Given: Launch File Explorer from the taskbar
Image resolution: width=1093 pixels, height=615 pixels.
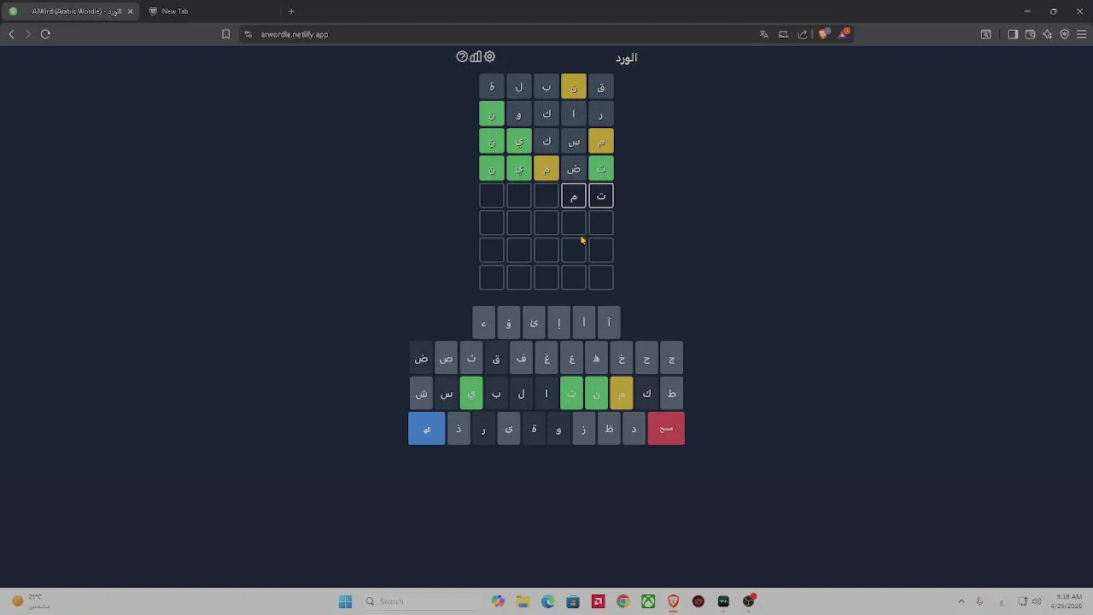Looking at the screenshot, I should [523, 601].
